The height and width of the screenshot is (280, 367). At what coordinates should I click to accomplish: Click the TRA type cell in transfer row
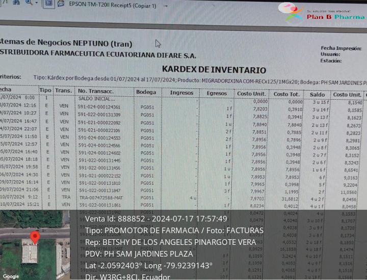66,197
